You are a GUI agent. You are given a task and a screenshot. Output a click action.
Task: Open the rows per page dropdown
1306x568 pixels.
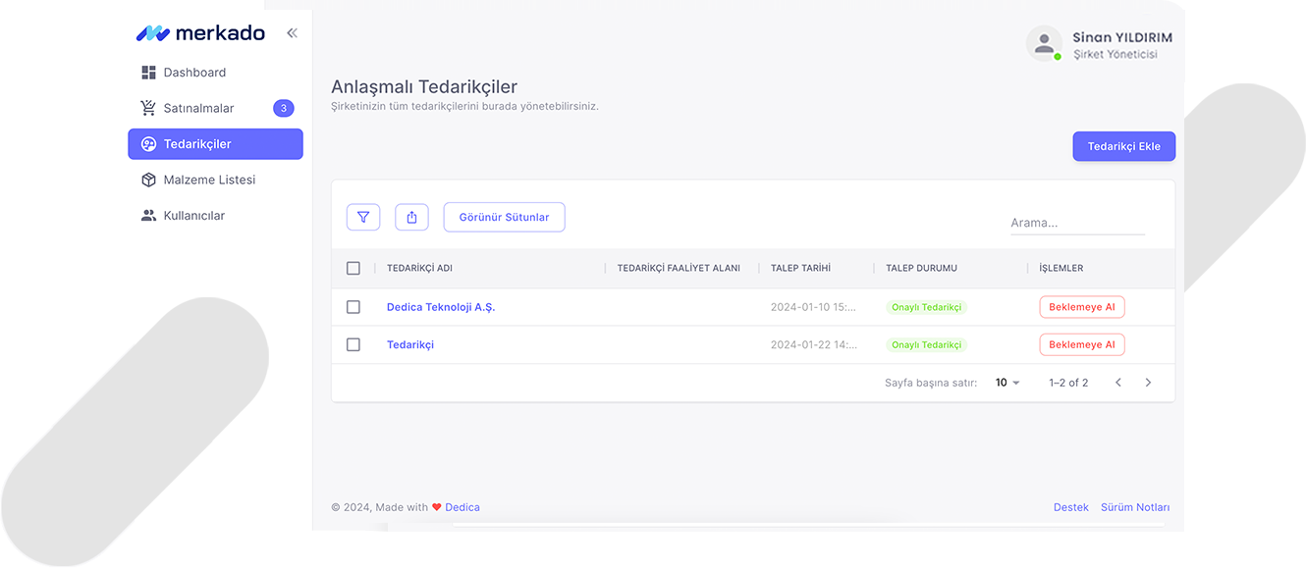1007,383
